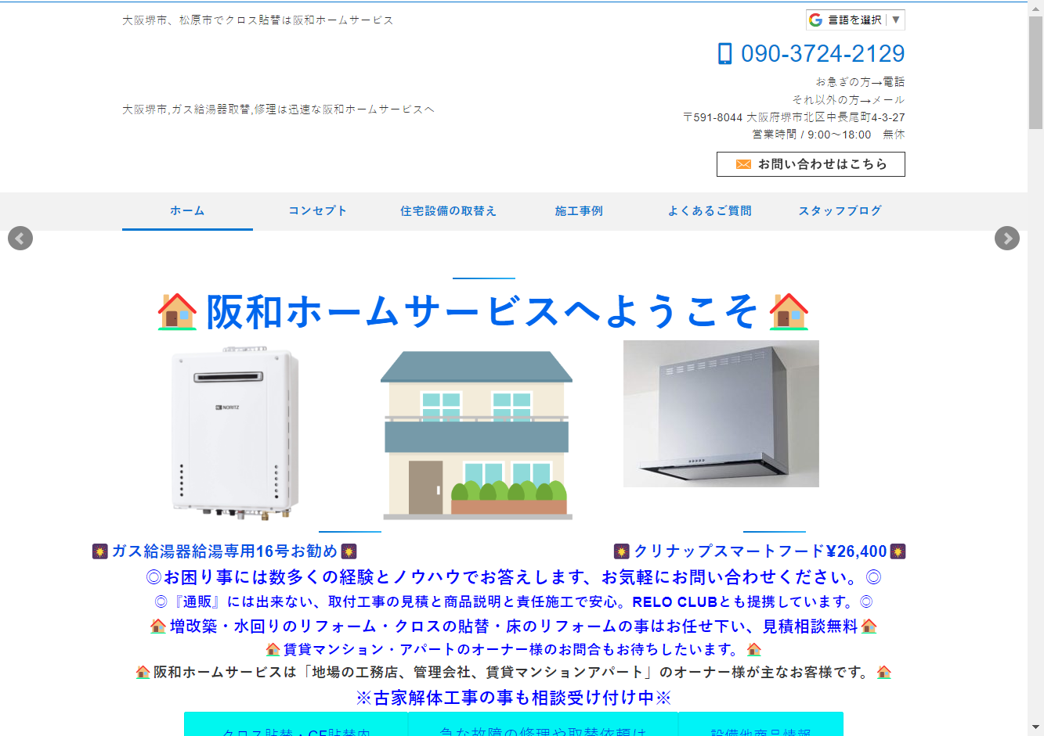
Task: Go to 住宅設備の取替え page
Action: [449, 211]
